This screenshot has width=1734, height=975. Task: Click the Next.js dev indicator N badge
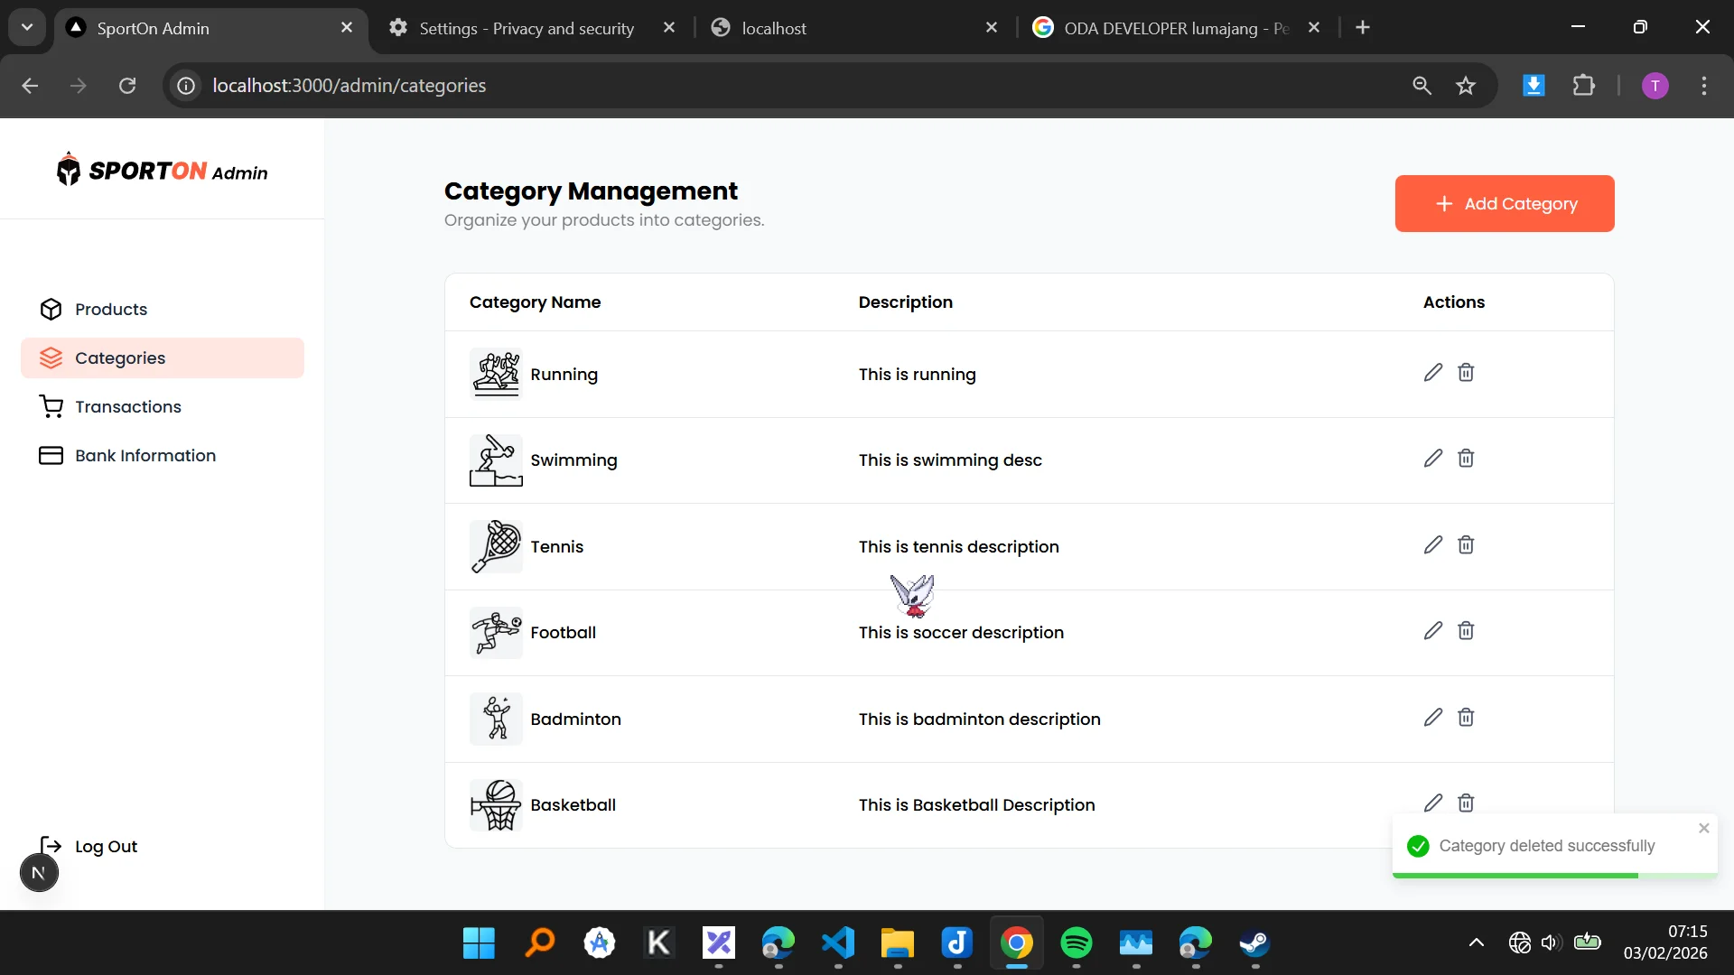coord(39,873)
